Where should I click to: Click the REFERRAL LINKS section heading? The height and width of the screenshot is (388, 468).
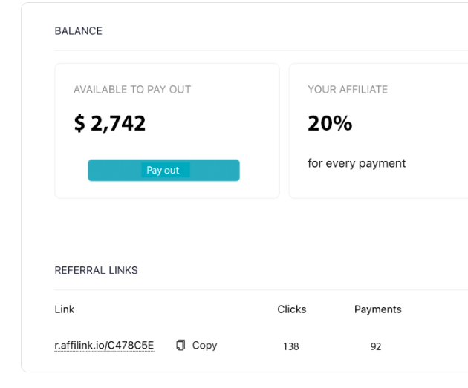pyautogui.click(x=96, y=271)
